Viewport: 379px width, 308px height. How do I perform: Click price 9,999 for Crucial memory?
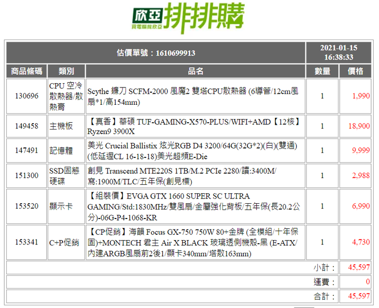tap(361, 151)
